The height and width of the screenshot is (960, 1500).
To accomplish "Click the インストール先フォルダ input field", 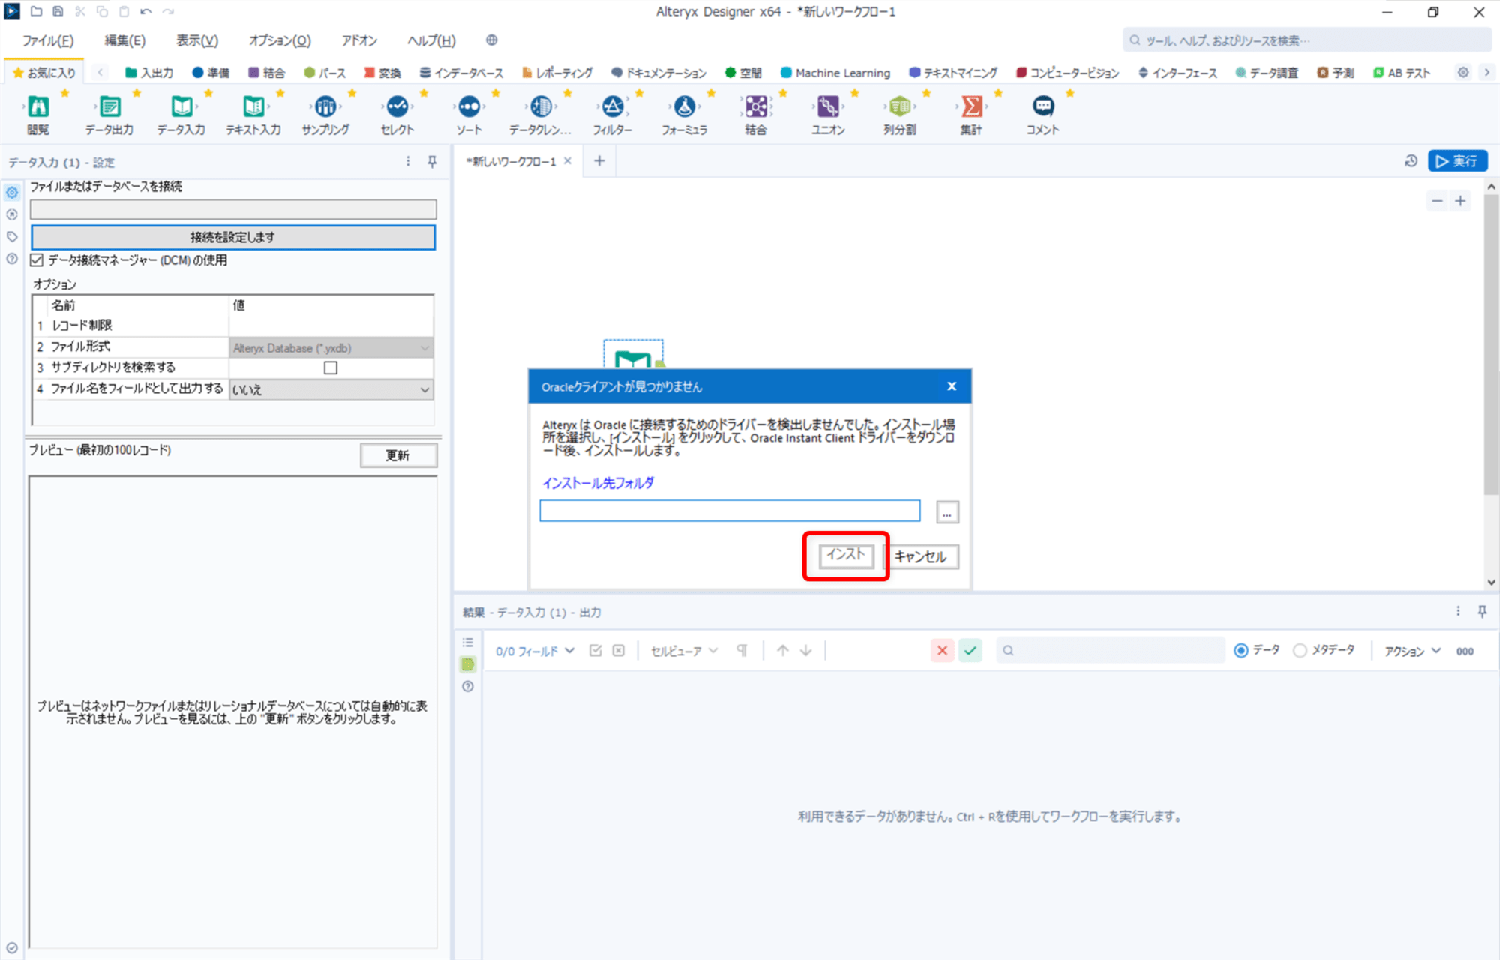I will click(x=730, y=511).
